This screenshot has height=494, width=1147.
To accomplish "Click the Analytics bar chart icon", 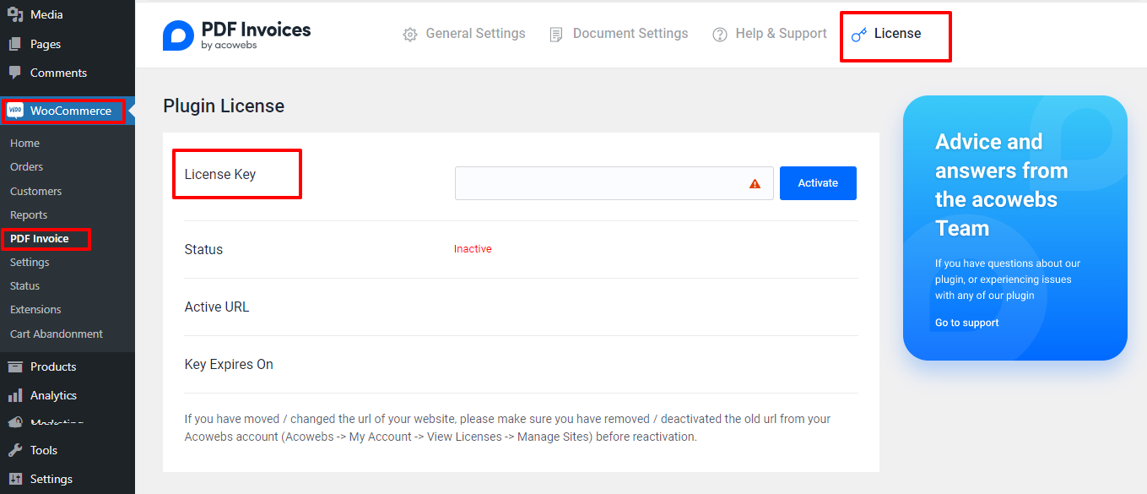I will click(15, 395).
